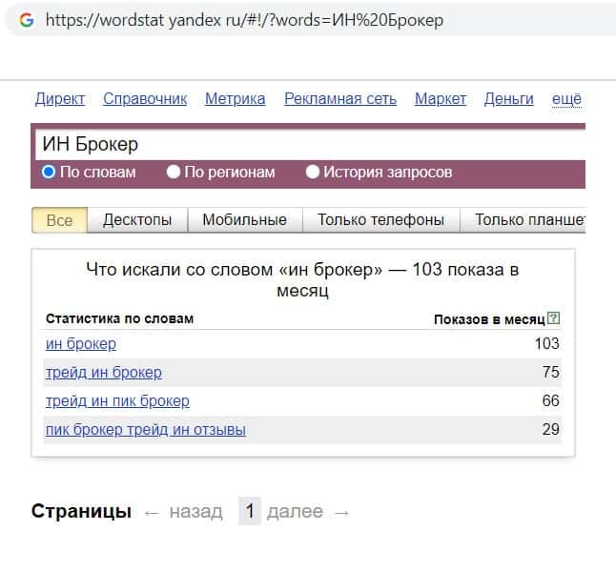Click the трейд ин брокер query link
The width and height of the screenshot is (616, 572).
pyautogui.click(x=104, y=373)
